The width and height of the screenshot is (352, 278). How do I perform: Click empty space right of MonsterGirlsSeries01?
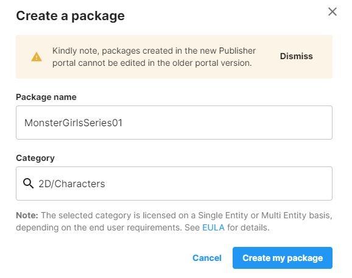227,123
